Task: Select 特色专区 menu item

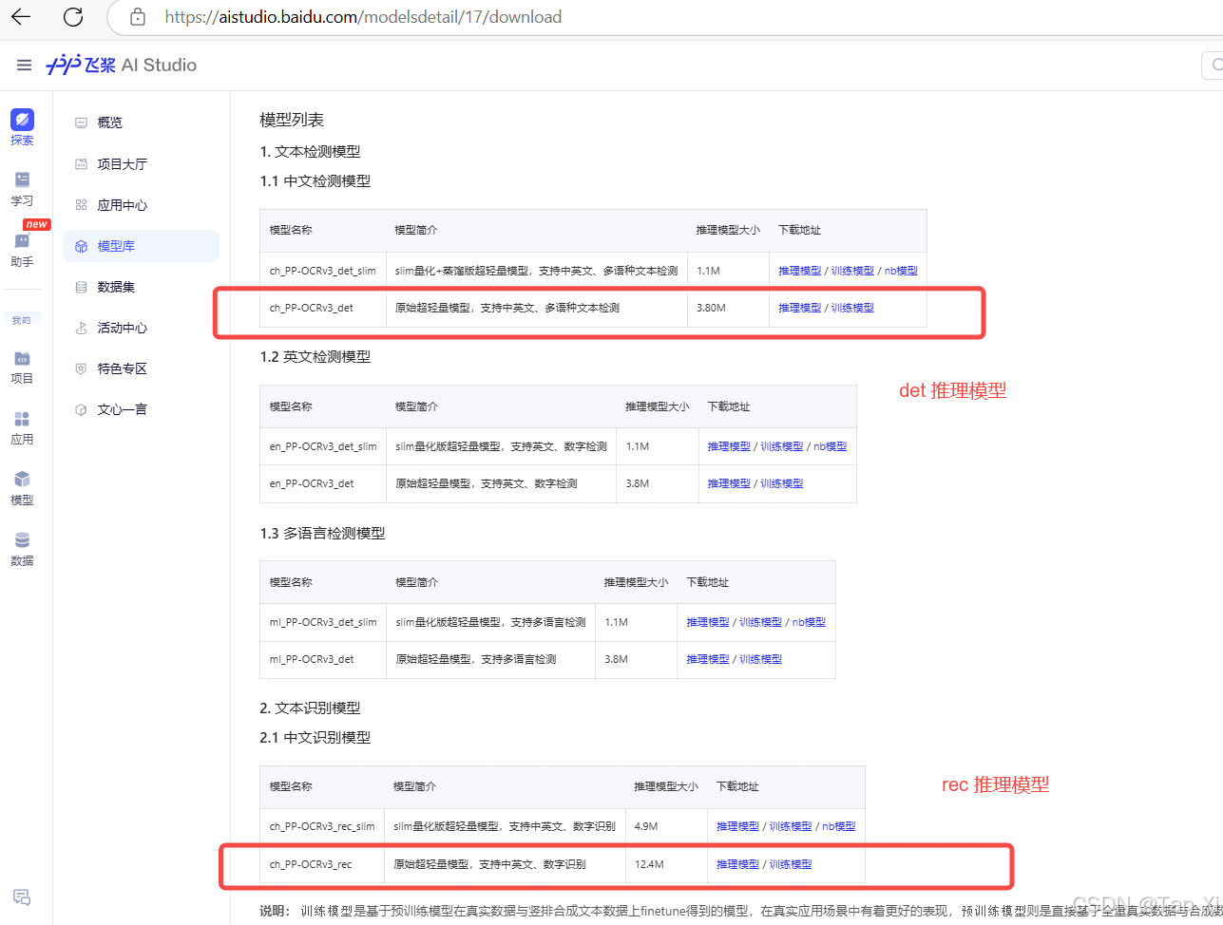Action: (x=142, y=368)
